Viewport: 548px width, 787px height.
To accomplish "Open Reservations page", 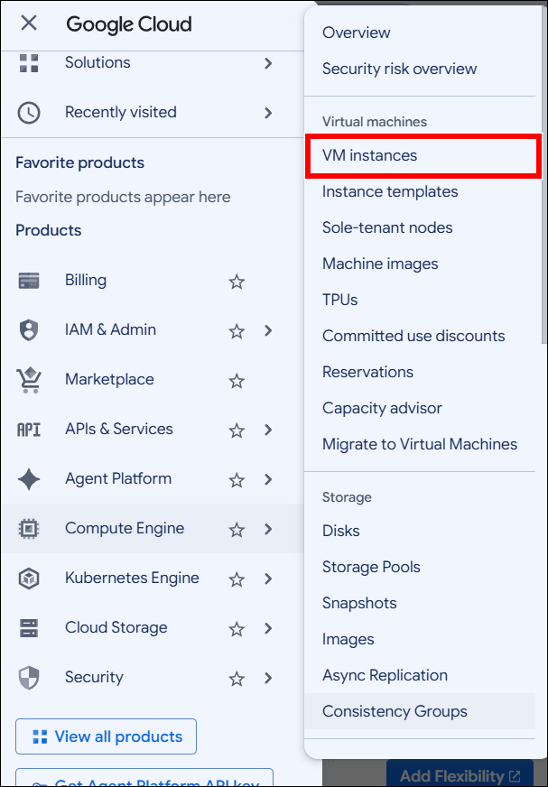I will (x=367, y=373).
